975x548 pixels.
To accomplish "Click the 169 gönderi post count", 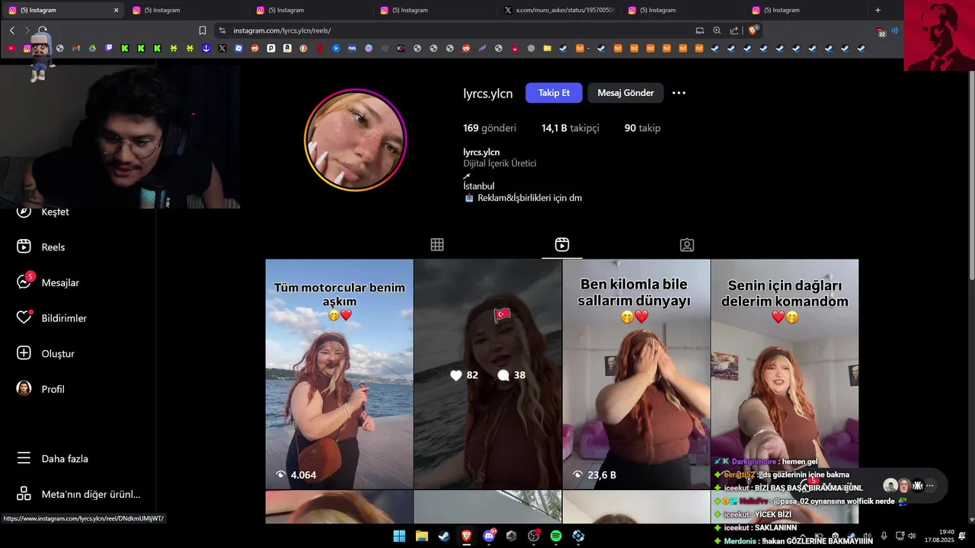I will tap(489, 128).
